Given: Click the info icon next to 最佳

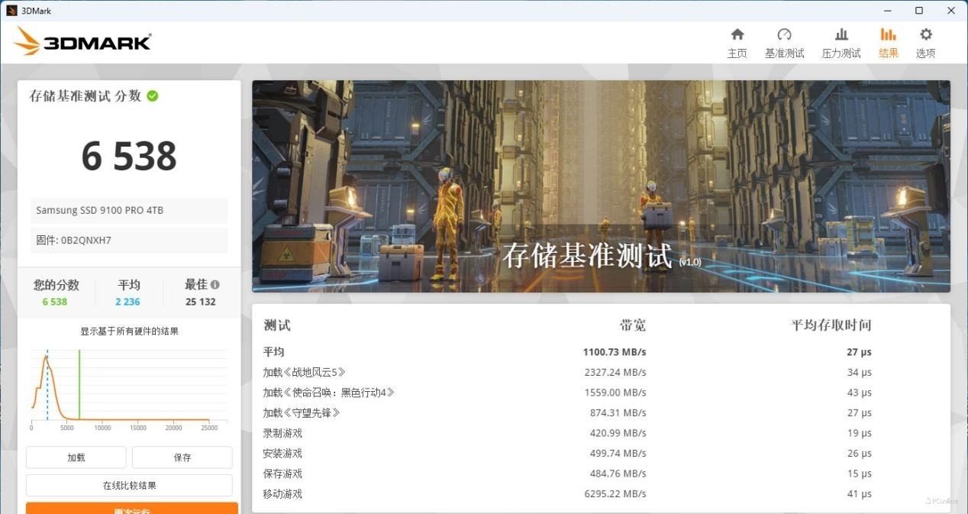Looking at the screenshot, I should coord(215,284).
